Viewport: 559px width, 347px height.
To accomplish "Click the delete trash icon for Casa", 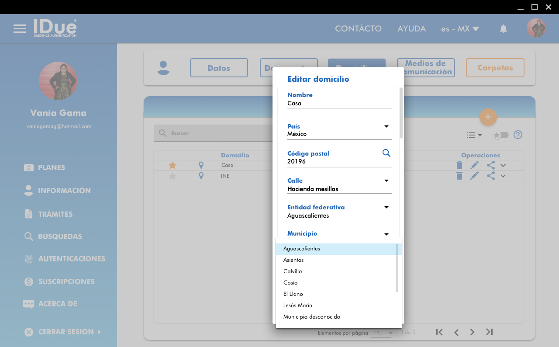I will coord(459,165).
